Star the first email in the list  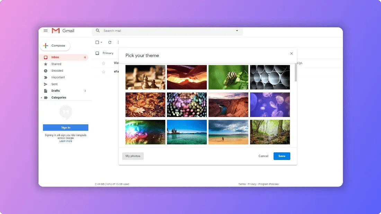point(104,63)
